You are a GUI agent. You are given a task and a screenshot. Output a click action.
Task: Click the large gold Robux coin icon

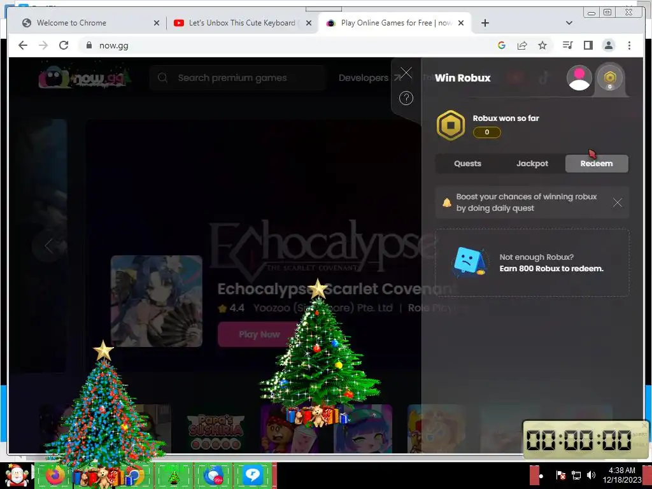450,125
